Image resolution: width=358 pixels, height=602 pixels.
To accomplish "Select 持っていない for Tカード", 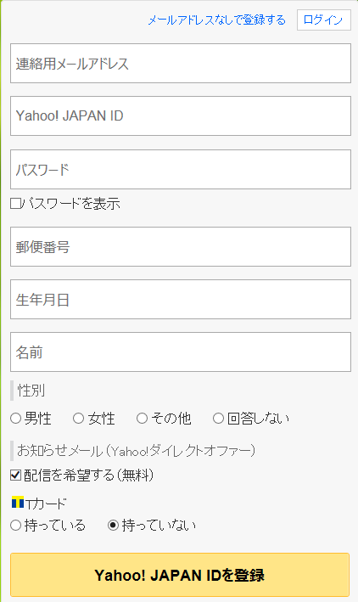I will [113, 526].
